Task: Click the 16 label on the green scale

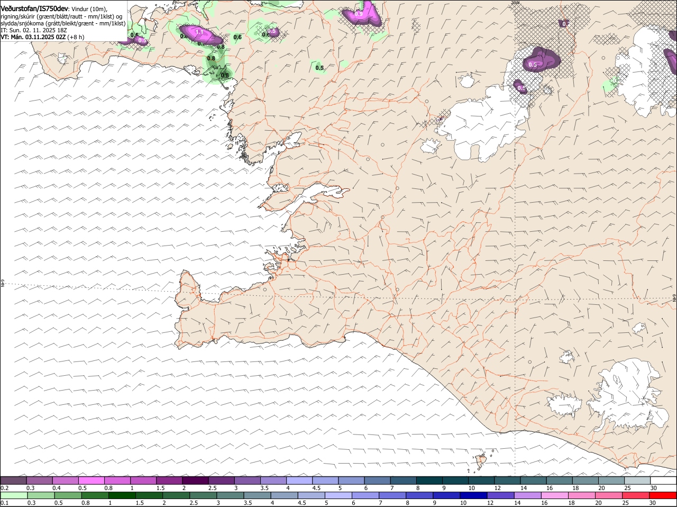Action: tap(544, 503)
